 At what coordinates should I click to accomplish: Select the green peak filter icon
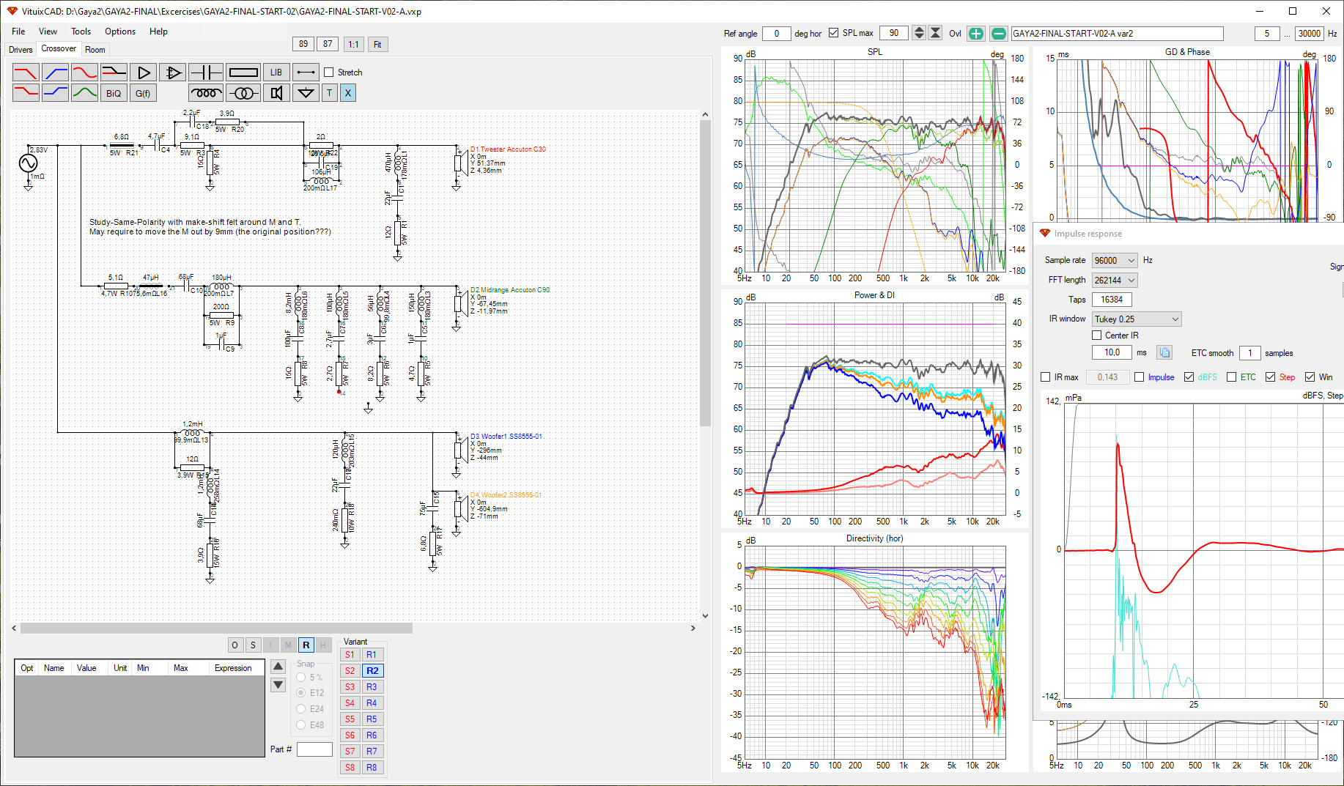(84, 93)
